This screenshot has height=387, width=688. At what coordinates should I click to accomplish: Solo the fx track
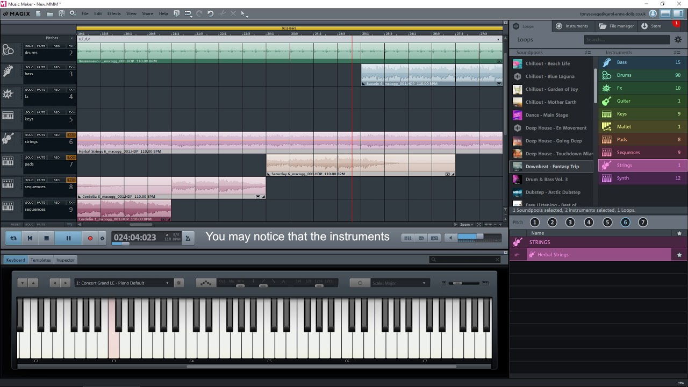pyautogui.click(x=29, y=90)
